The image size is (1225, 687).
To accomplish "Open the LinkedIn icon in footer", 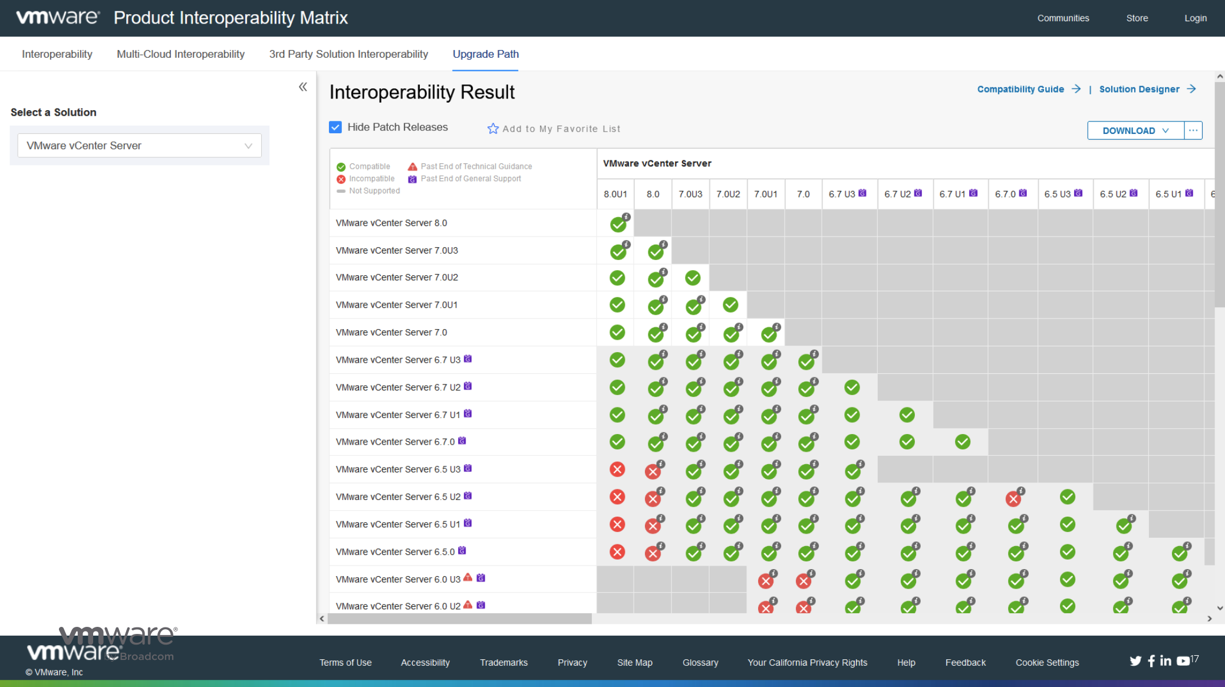I will pyautogui.click(x=1165, y=661).
